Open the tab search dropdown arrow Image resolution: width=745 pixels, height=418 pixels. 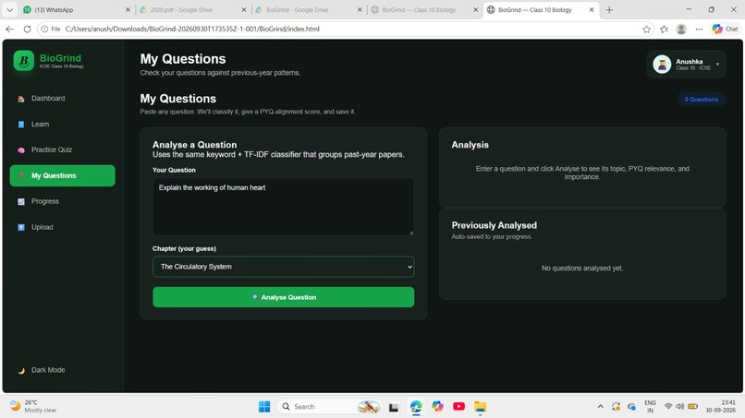coord(9,9)
